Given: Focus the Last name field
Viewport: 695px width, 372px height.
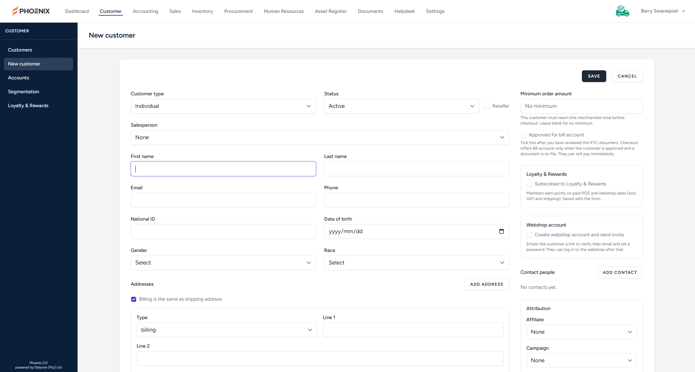Looking at the screenshot, I should tap(417, 169).
